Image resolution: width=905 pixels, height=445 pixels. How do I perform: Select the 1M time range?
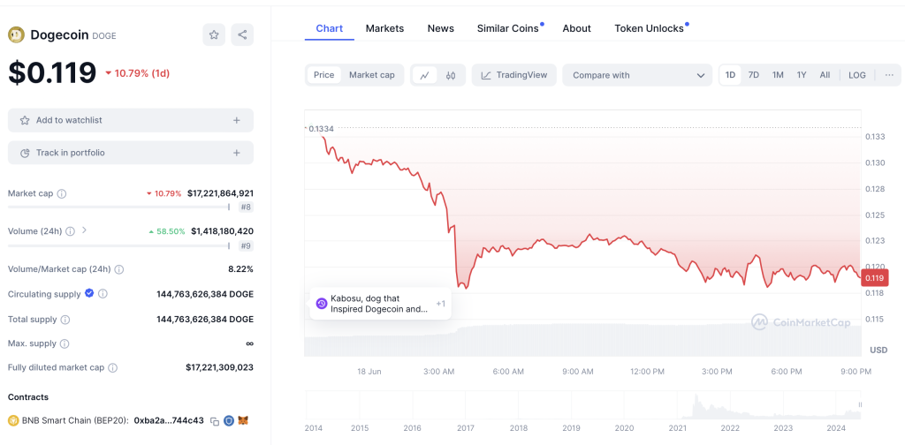(778, 75)
